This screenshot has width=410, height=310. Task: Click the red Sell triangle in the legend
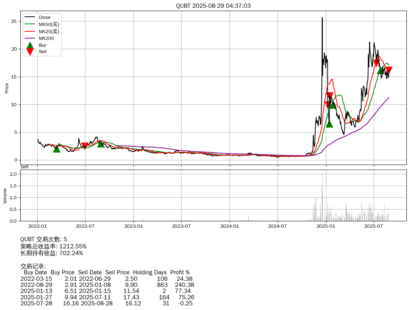tap(30, 52)
